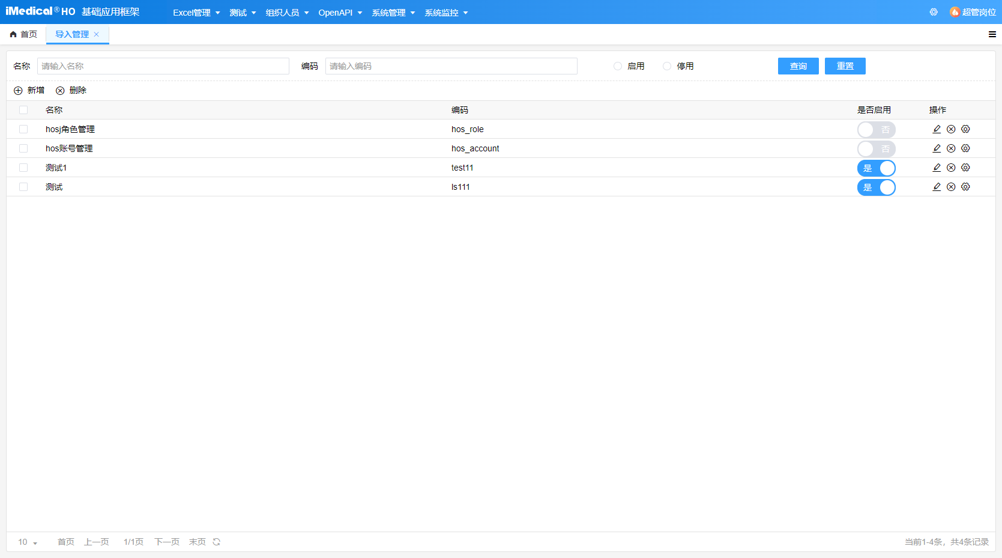Click the edit pencil icon for ls111 row
The image size is (1002, 558).
tap(937, 187)
